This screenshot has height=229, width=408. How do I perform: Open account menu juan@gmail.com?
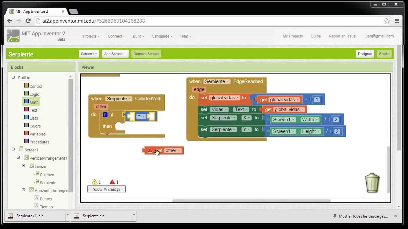379,36
